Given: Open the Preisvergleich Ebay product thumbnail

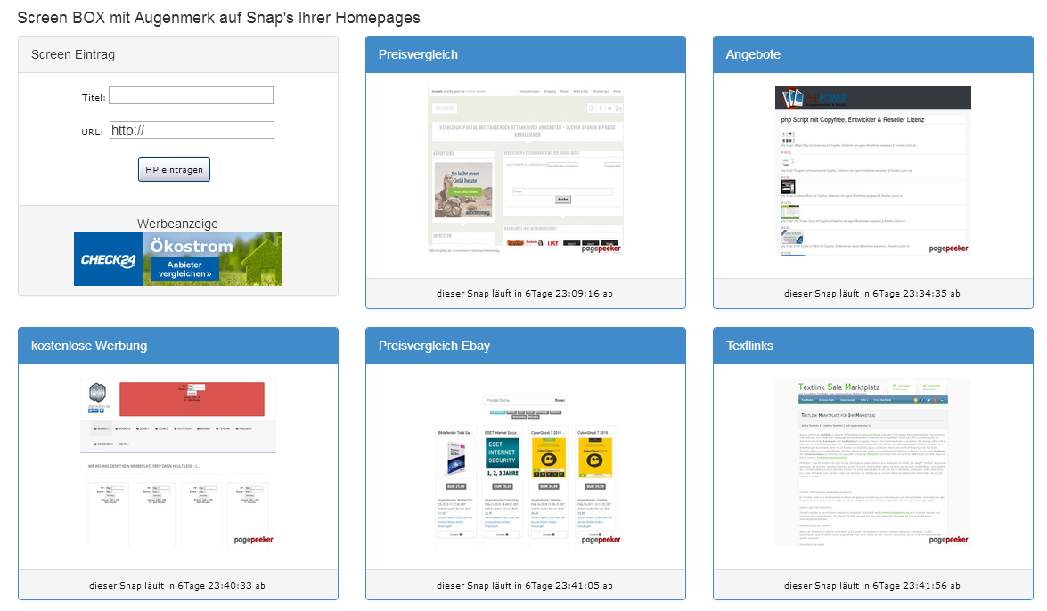Looking at the screenshot, I should tap(525, 468).
